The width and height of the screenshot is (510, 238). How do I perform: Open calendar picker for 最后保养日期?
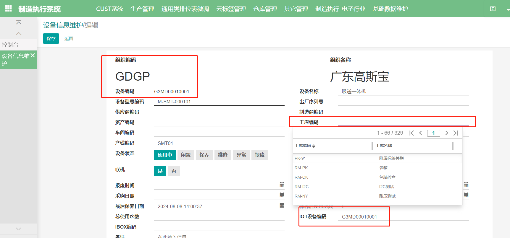(x=282, y=205)
